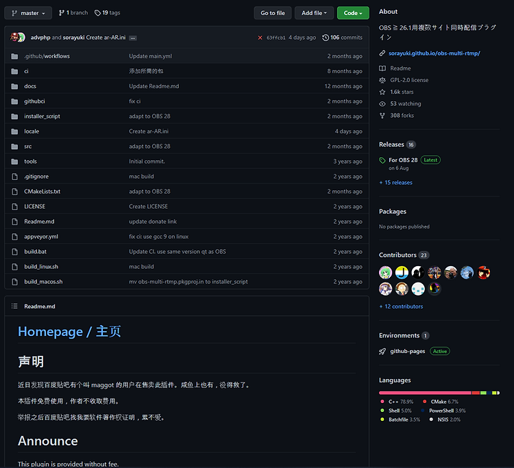This screenshot has height=468, width=514.
Task: Show the + 15 releases link
Action: (x=395, y=183)
